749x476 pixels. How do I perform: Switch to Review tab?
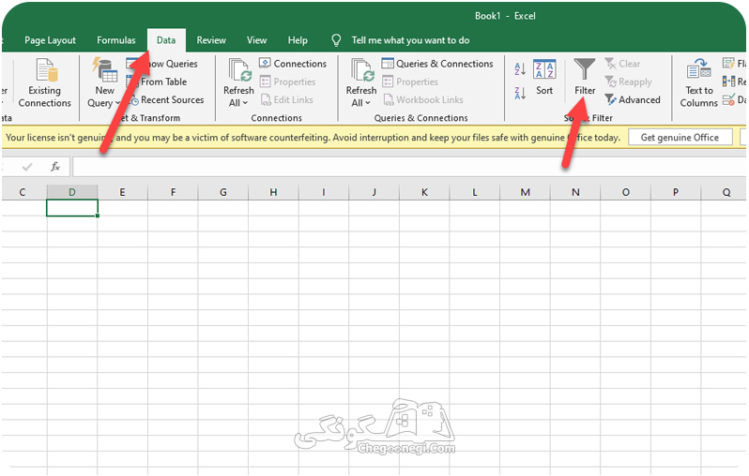tap(211, 40)
